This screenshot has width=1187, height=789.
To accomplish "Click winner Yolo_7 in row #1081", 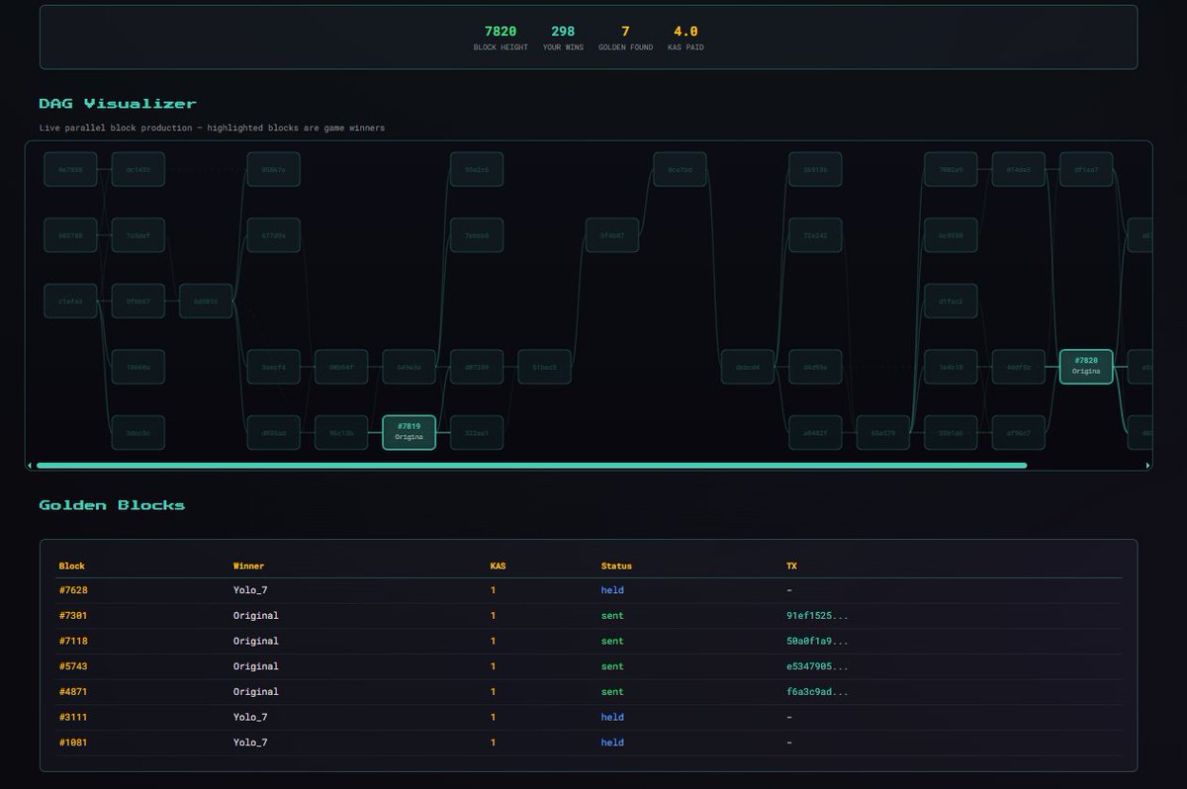I will coord(250,743).
